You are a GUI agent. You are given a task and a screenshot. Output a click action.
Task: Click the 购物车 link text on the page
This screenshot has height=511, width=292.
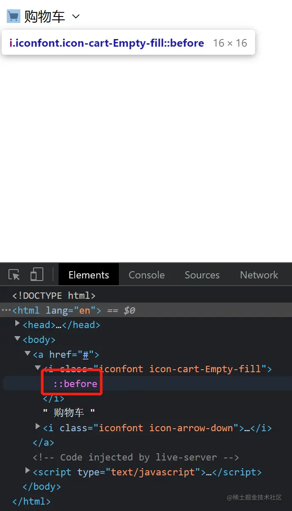pos(45,17)
